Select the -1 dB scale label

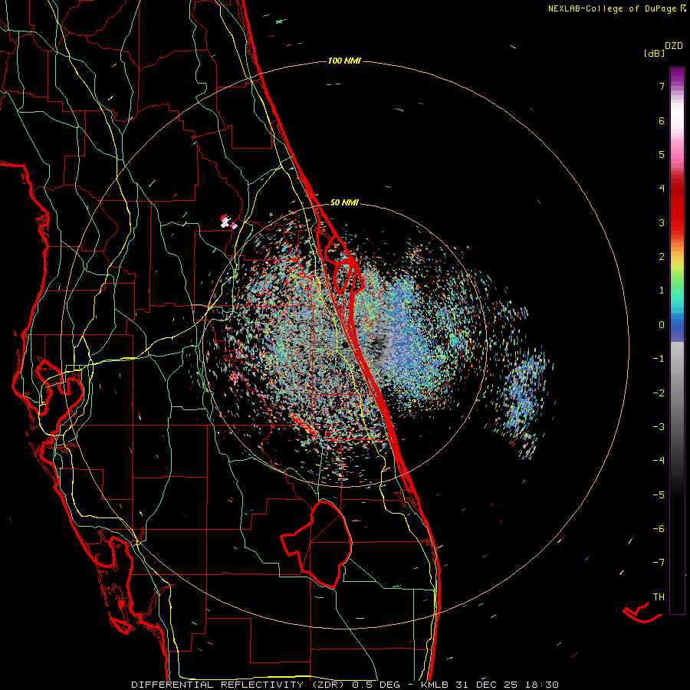pos(659,359)
